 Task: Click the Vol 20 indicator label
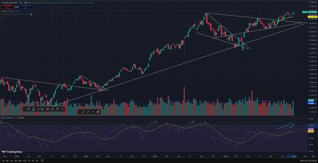click(x=4, y=11)
